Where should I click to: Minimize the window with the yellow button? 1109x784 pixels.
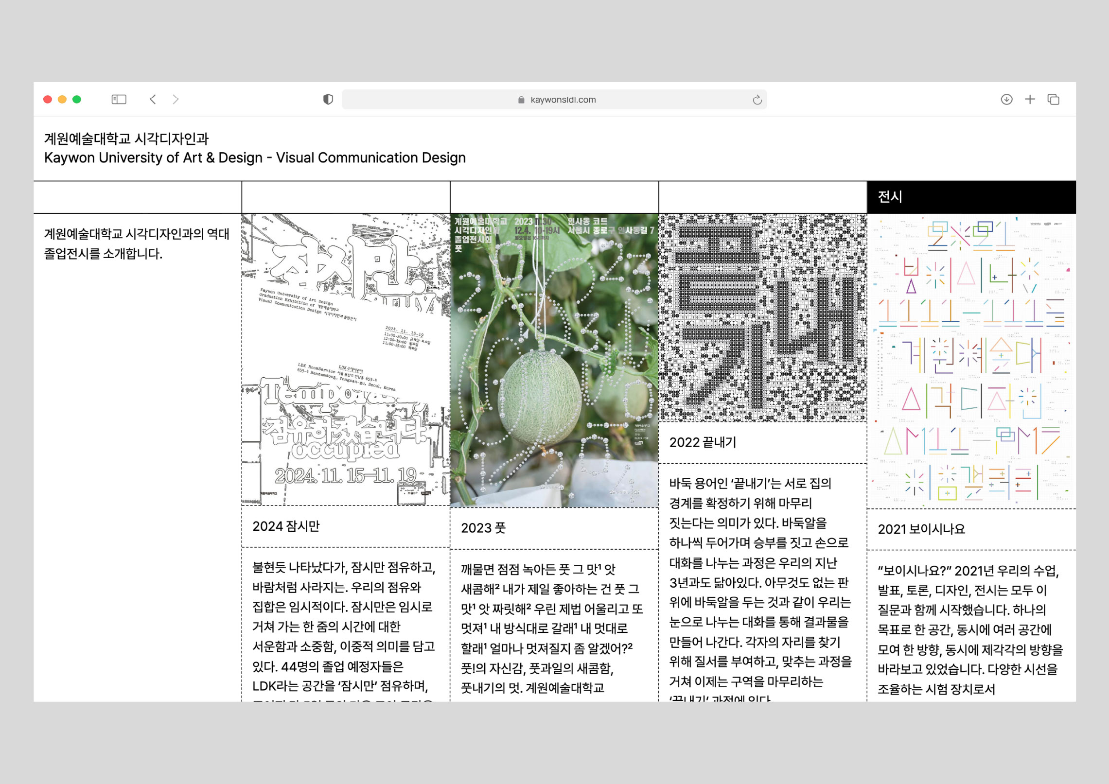tap(62, 100)
